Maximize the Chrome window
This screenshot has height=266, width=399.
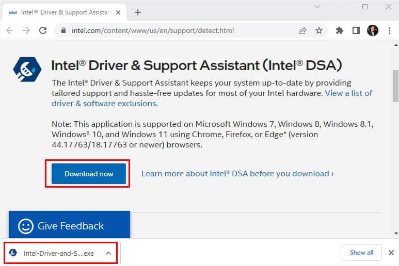365,7
